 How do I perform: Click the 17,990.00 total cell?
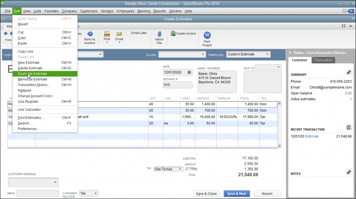click(x=249, y=117)
